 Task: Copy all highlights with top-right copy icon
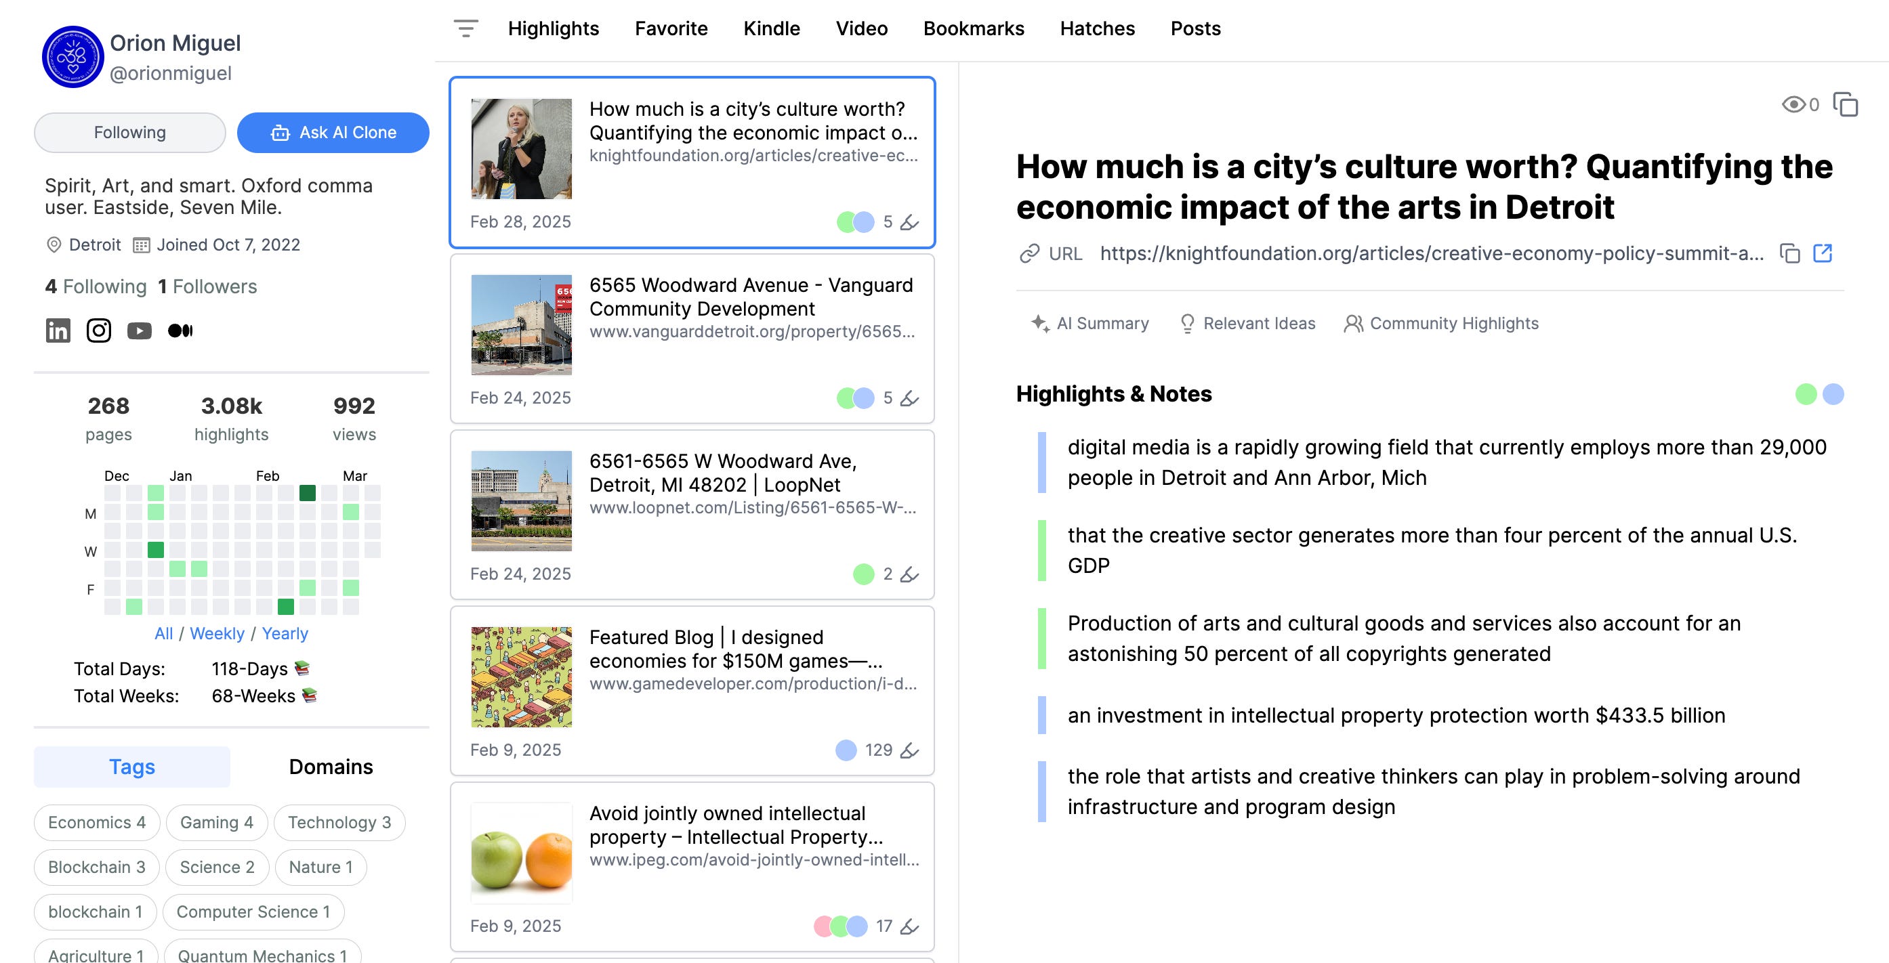pos(1845,104)
